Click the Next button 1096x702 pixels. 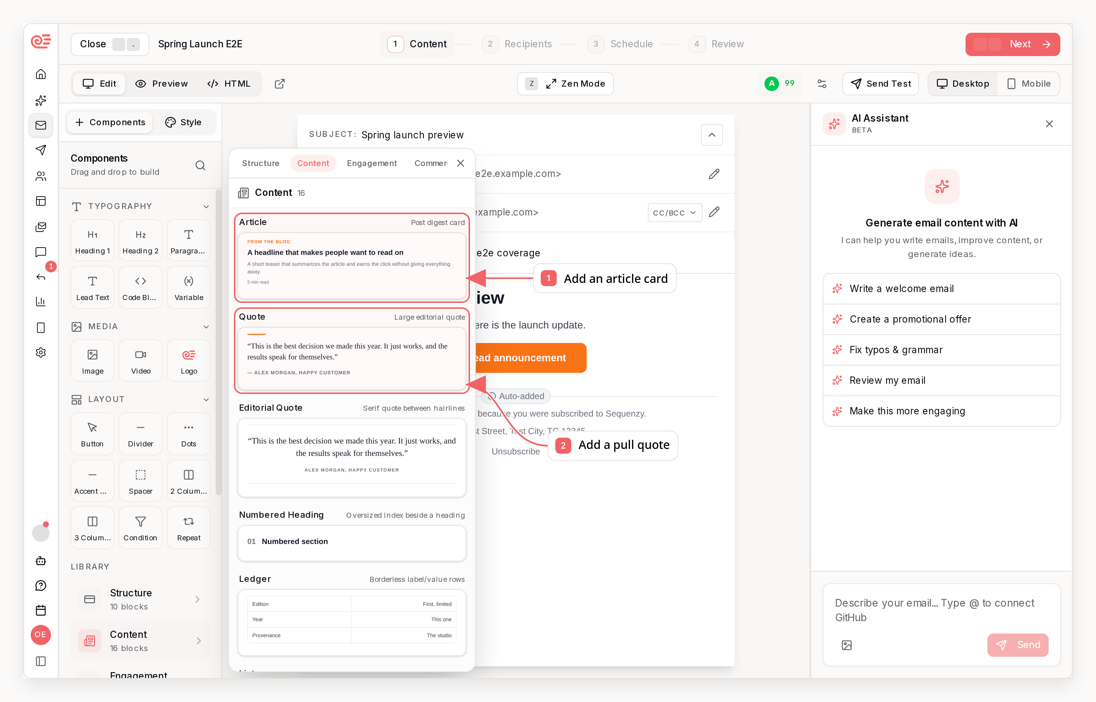click(1013, 44)
